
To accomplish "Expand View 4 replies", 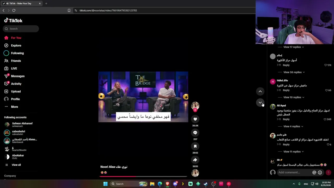I will (293, 126).
